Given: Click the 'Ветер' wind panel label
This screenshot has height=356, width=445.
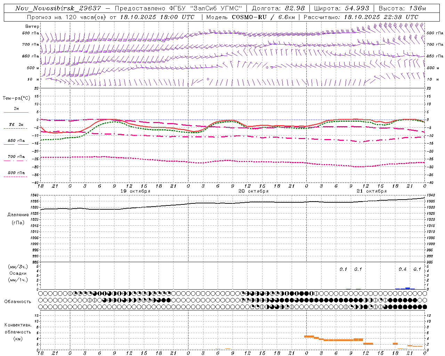Looking at the screenshot, I should point(32,26).
